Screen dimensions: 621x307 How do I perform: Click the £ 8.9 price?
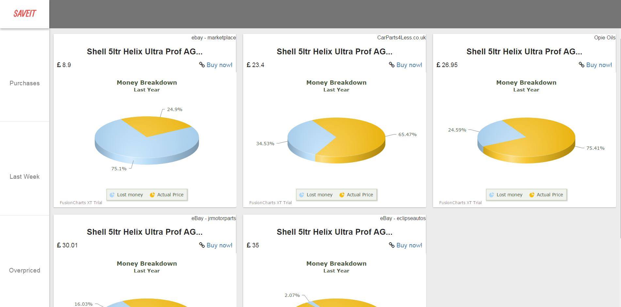pos(64,65)
